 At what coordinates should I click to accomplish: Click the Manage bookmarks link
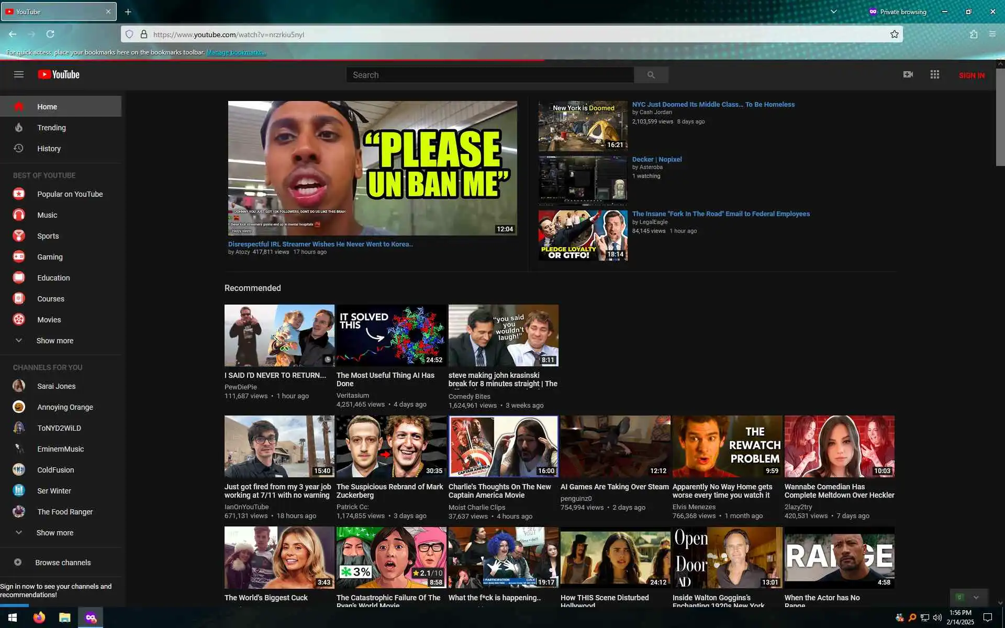236,52
